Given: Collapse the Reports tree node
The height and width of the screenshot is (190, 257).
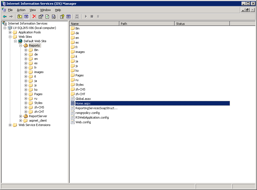Looking at the screenshot, I should 21,46.
